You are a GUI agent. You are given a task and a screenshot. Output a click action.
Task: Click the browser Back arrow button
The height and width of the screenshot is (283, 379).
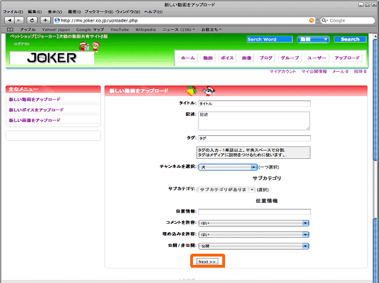(10, 20)
